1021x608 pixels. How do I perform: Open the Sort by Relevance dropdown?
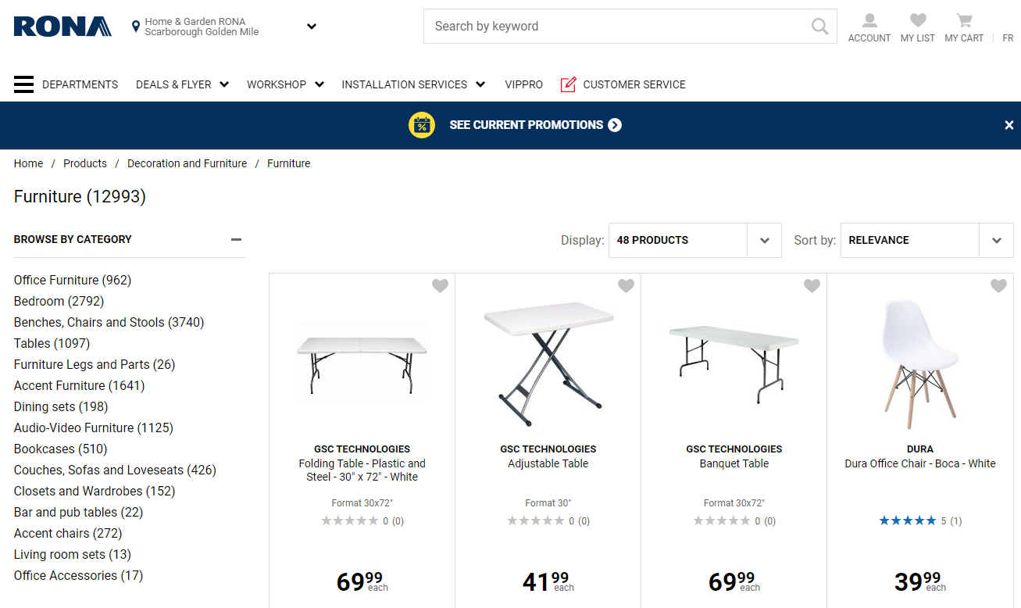coord(926,240)
